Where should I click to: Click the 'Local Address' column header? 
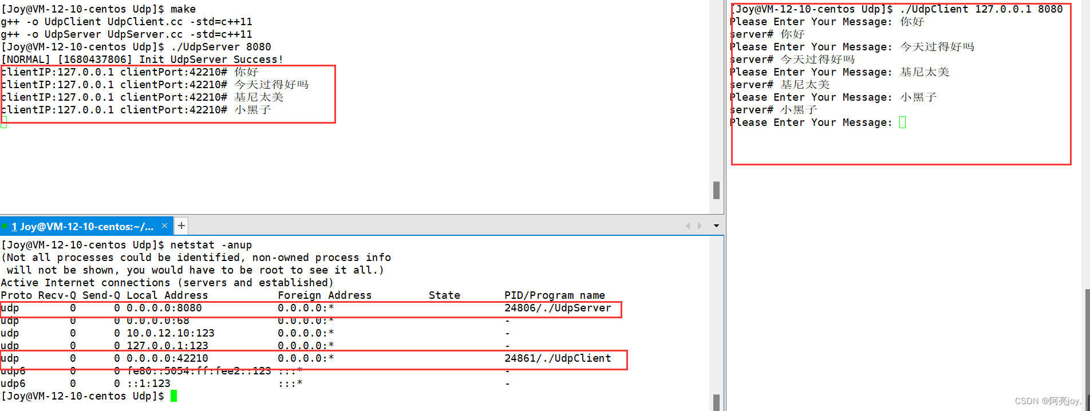coord(167,295)
